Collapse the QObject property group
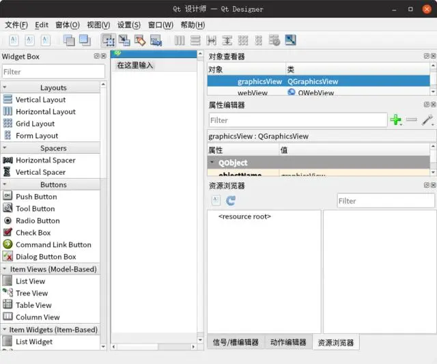The width and height of the screenshot is (437, 364). [x=212, y=163]
